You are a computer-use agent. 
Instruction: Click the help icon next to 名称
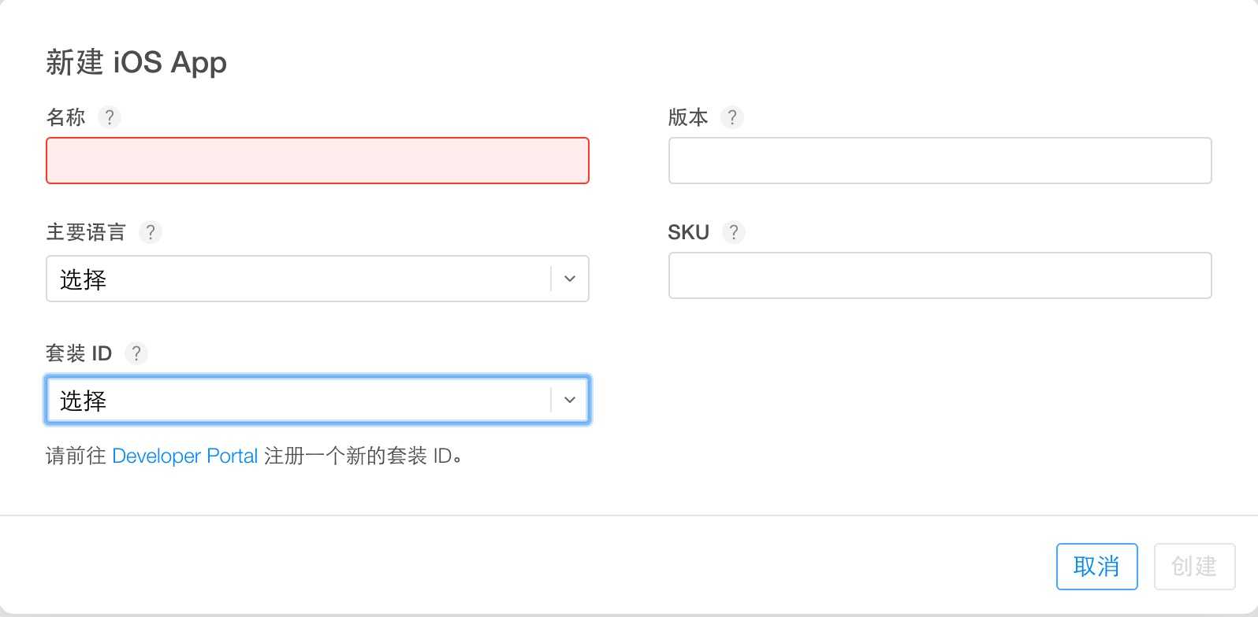110,117
